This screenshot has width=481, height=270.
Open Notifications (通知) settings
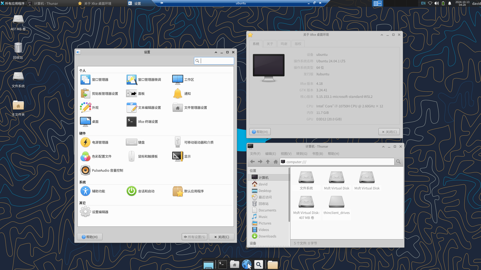click(x=182, y=94)
